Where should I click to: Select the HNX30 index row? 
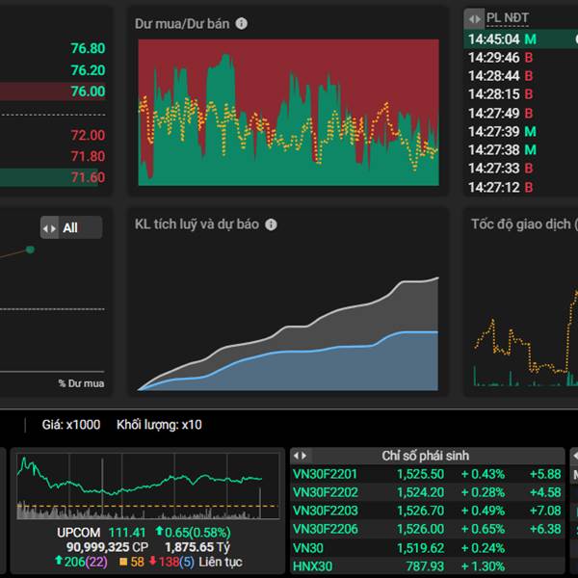tap(427, 566)
